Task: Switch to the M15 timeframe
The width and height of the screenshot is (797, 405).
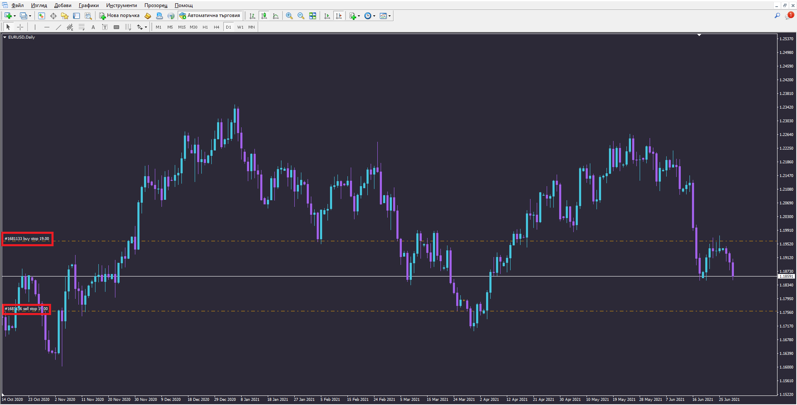Action: 182,27
